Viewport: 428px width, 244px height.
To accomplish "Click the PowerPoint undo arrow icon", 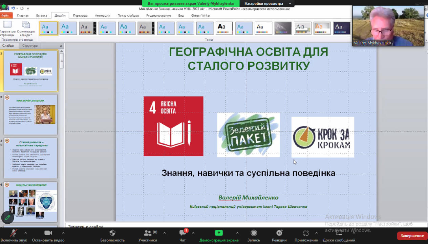I will (x=13, y=8).
